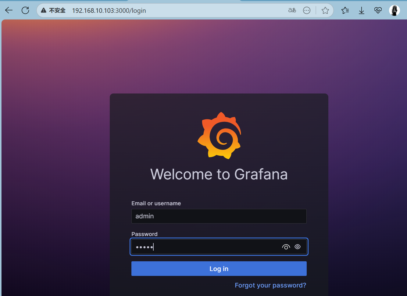
Task: Click the Email or username label
Action: [156, 203]
